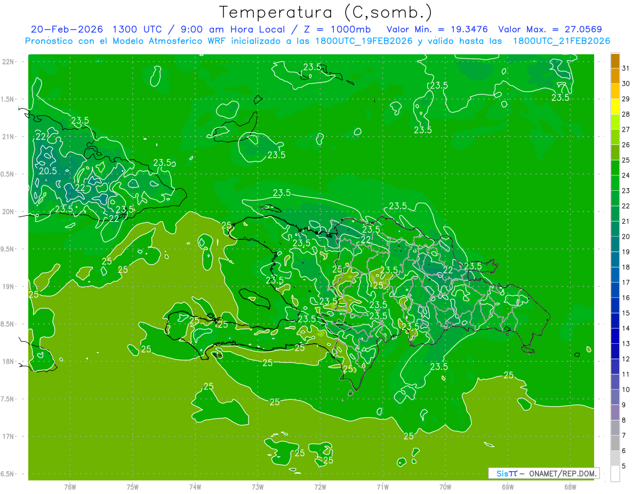Click the 17N latitude axis label
Viewport: 640px width, 494px height.
[x=9, y=436]
